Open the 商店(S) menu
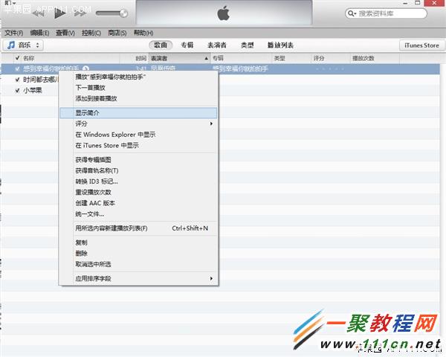The width and height of the screenshot is (446, 357). coord(117,33)
